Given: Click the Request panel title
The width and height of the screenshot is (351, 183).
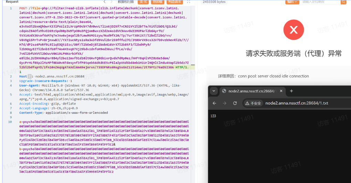Looking at the screenshot, I should [12, 2].
